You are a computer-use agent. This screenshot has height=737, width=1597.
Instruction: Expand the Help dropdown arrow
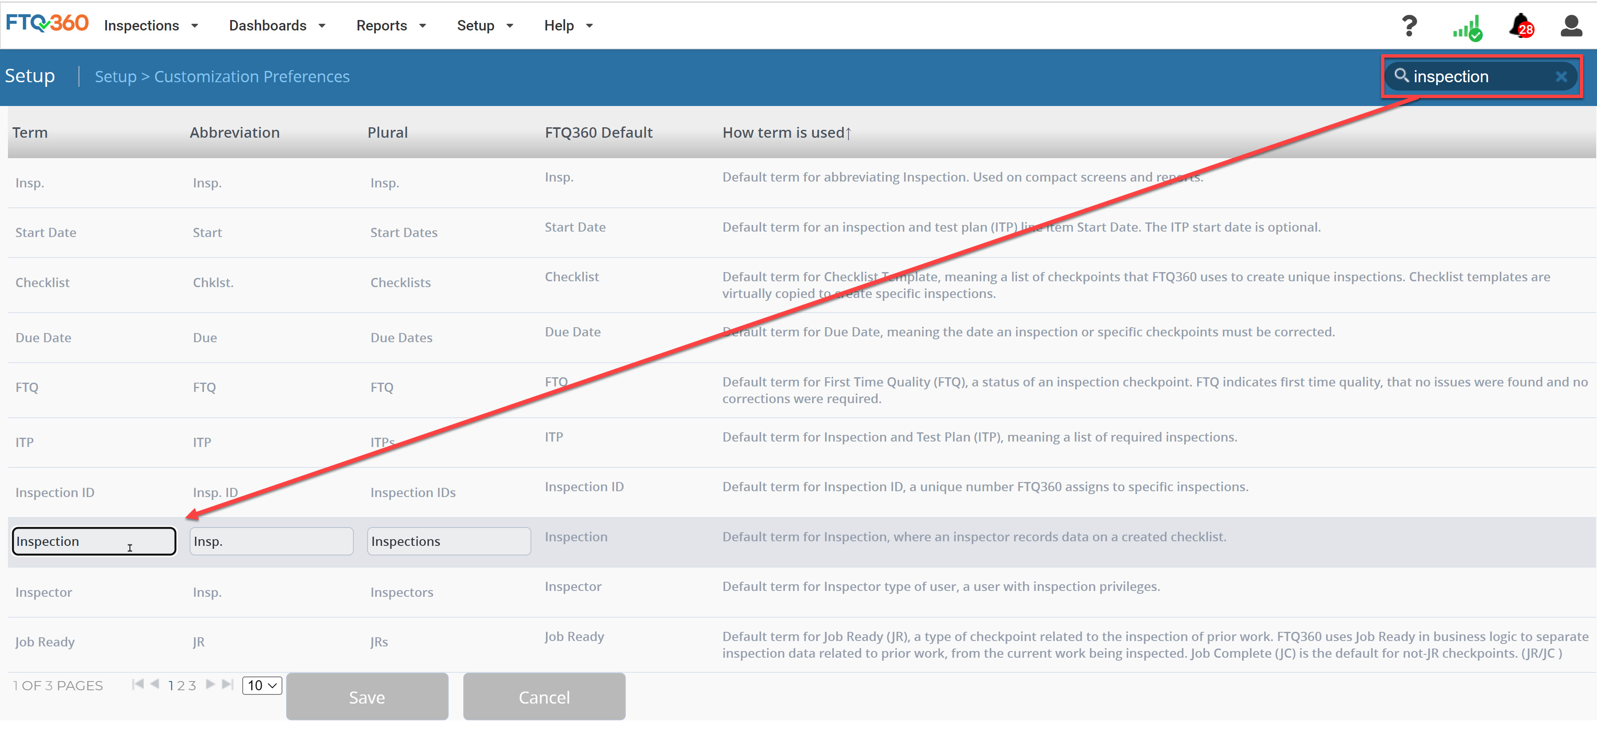pos(589,26)
